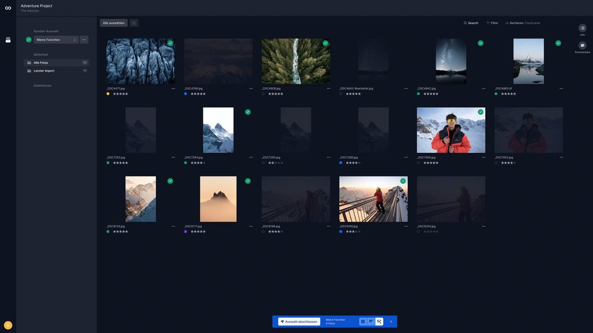Deselect the _DSC9129.jpg checkmark
Image resolution: width=593 pixels, height=333 pixels.
pos(170,181)
